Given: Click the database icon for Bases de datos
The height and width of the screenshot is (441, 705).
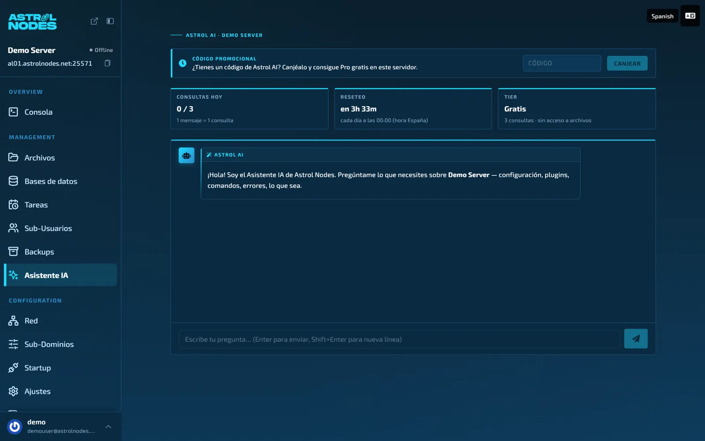Looking at the screenshot, I should (14, 181).
